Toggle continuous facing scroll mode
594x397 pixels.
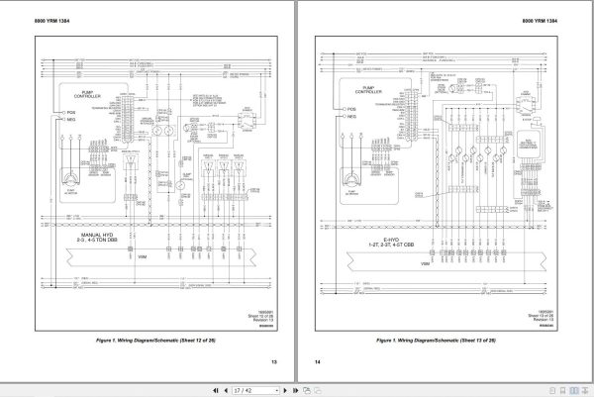585,390
